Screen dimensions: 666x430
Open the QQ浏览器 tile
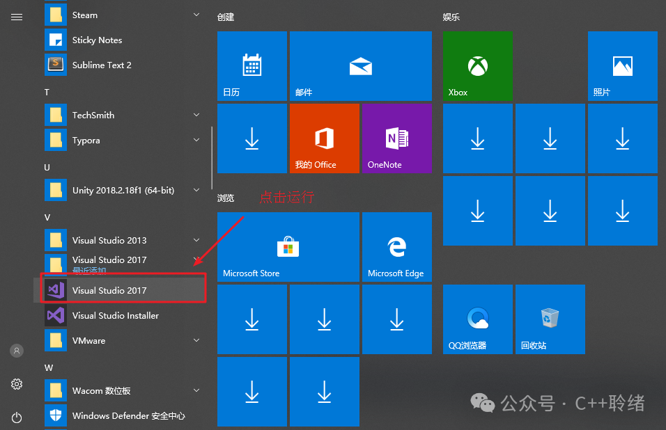478,319
